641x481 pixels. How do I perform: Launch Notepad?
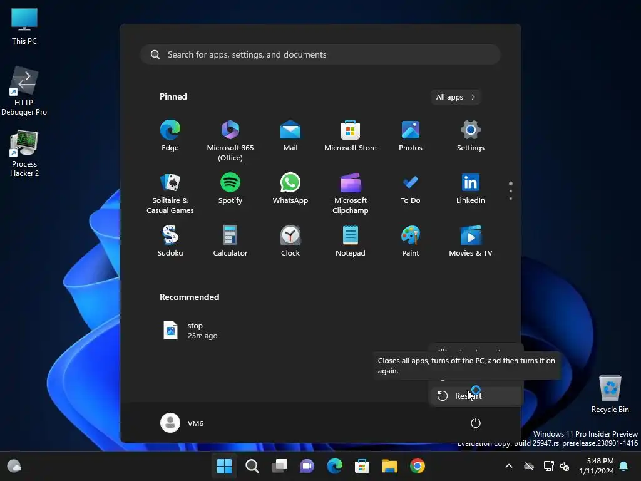coord(351,241)
